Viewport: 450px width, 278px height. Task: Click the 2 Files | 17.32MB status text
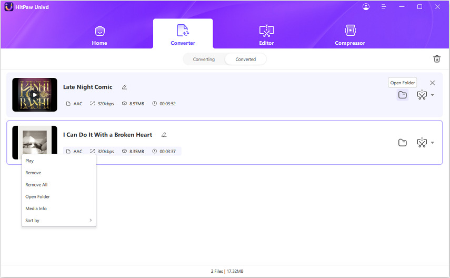(x=227, y=271)
